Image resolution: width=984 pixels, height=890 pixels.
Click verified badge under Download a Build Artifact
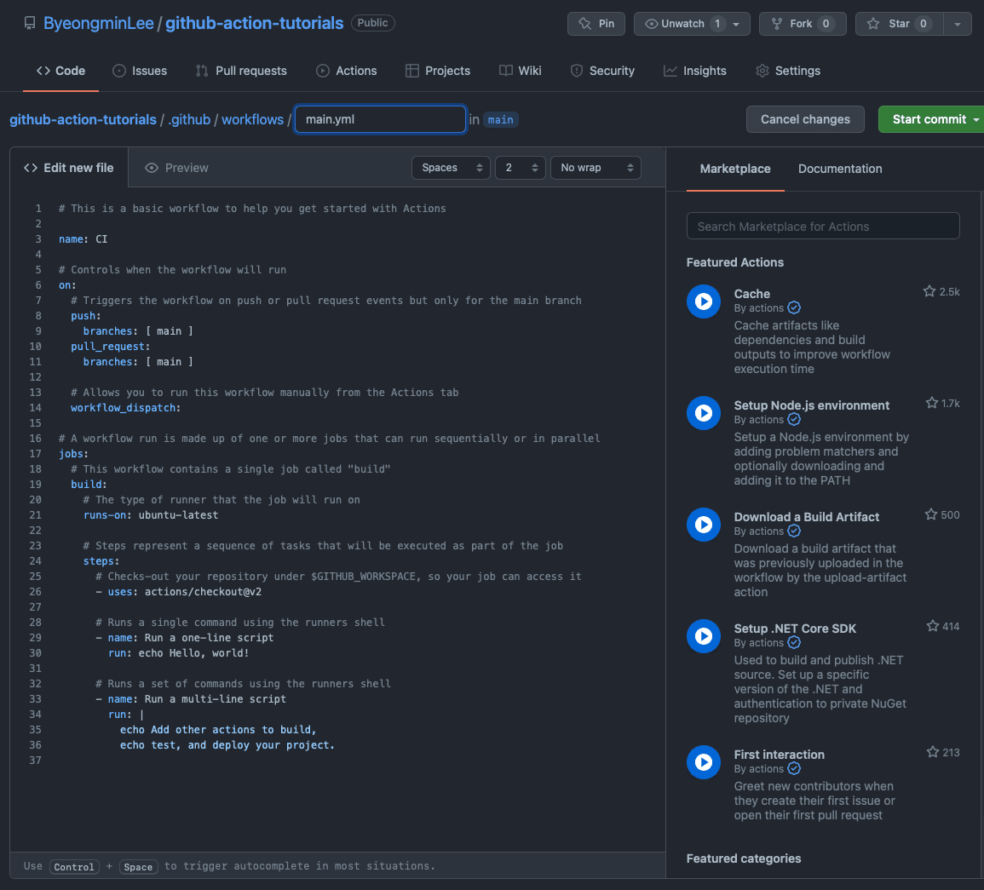(x=794, y=531)
